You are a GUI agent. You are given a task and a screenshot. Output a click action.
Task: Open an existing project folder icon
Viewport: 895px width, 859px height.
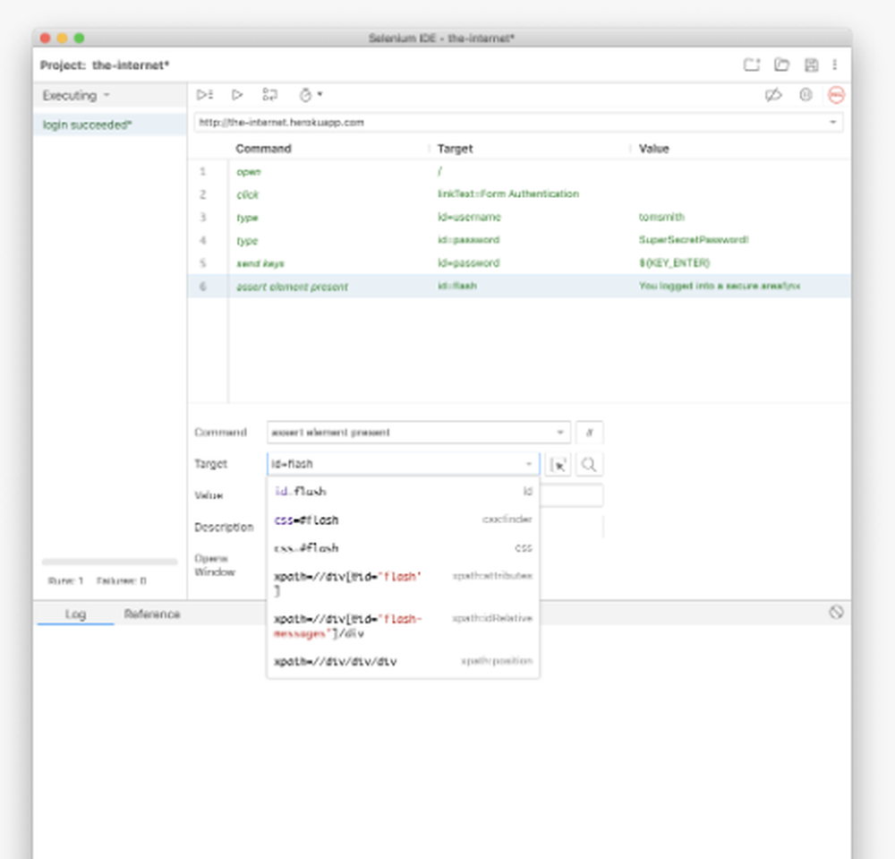[781, 64]
